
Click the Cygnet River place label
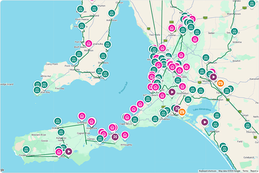point(83,133)
